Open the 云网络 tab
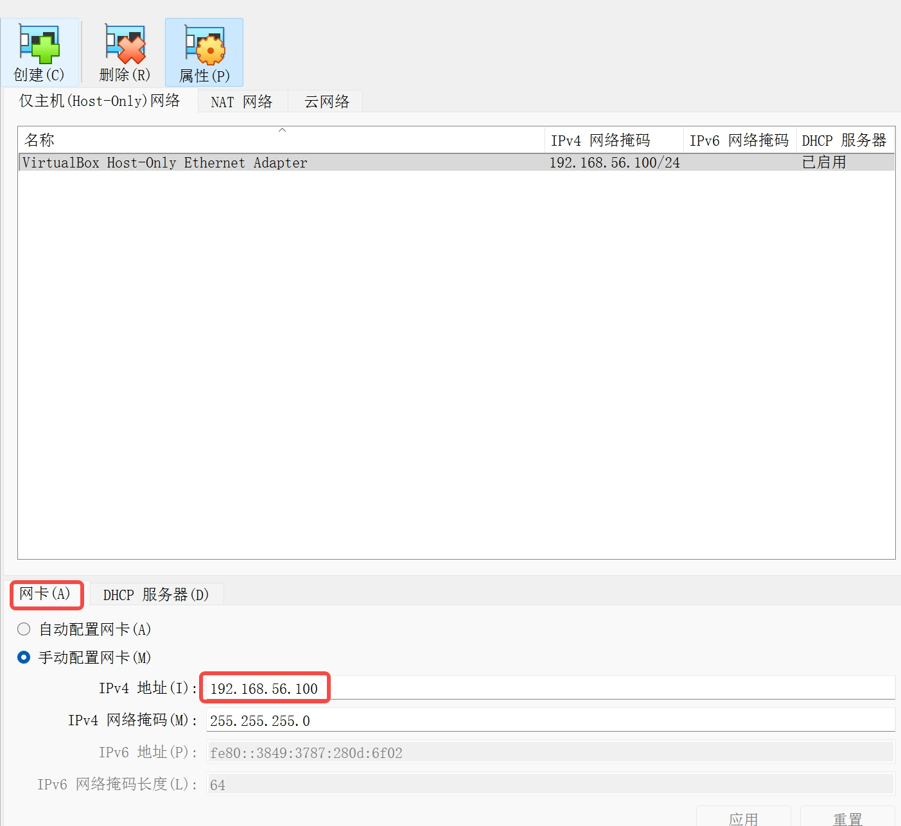The width and height of the screenshot is (901, 826). [x=326, y=102]
